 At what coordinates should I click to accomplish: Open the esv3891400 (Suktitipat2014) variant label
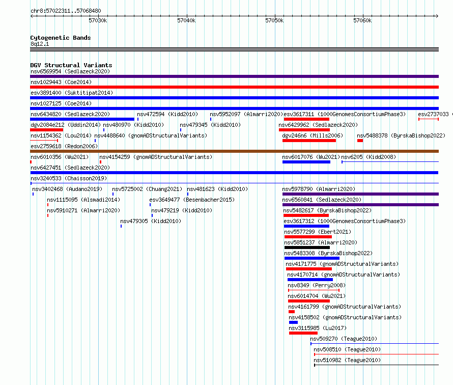tap(72, 93)
